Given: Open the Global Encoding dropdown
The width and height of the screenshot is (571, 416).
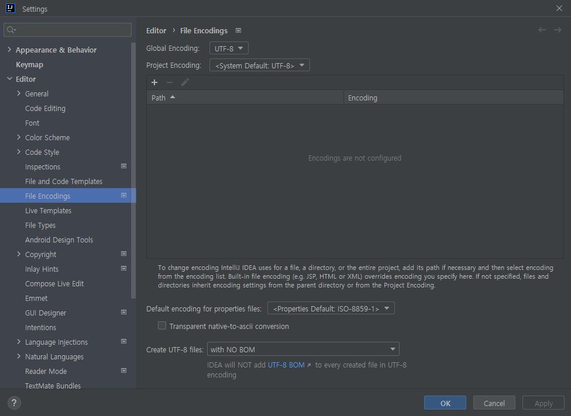Looking at the screenshot, I should pos(229,48).
